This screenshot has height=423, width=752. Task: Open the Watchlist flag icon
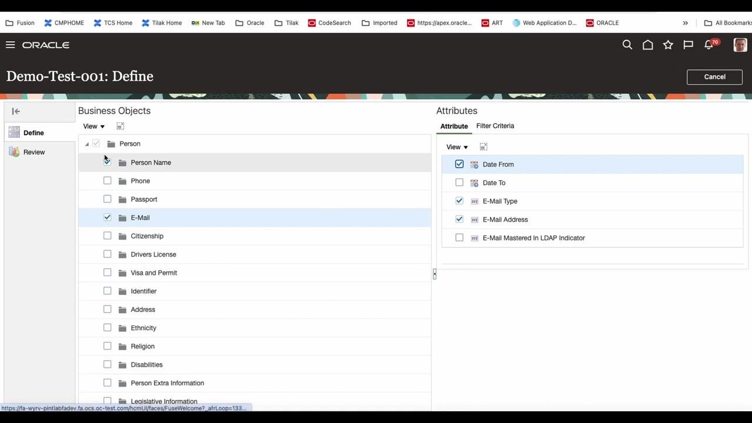pyautogui.click(x=688, y=45)
